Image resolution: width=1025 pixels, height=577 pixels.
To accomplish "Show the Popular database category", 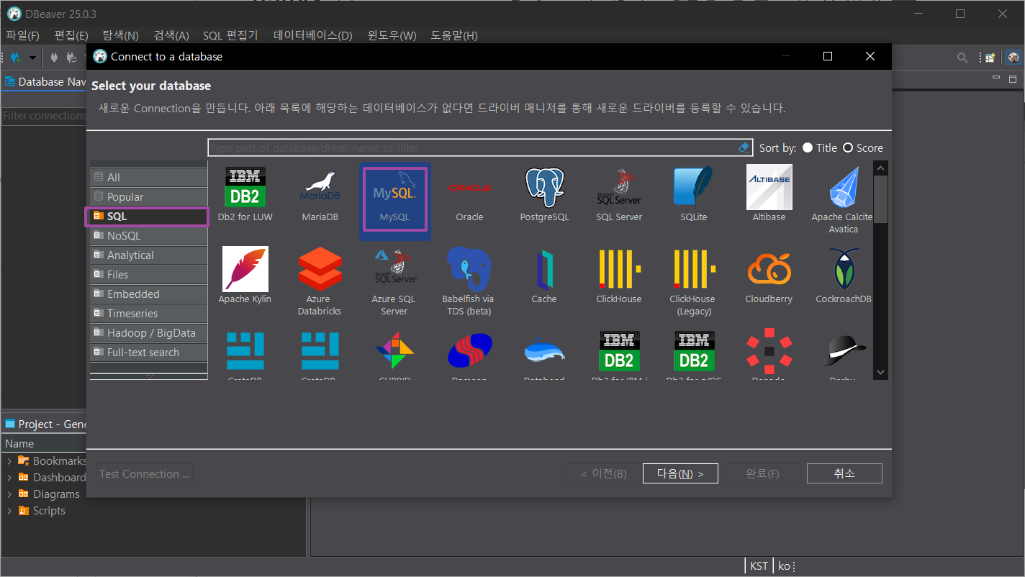I will point(149,196).
